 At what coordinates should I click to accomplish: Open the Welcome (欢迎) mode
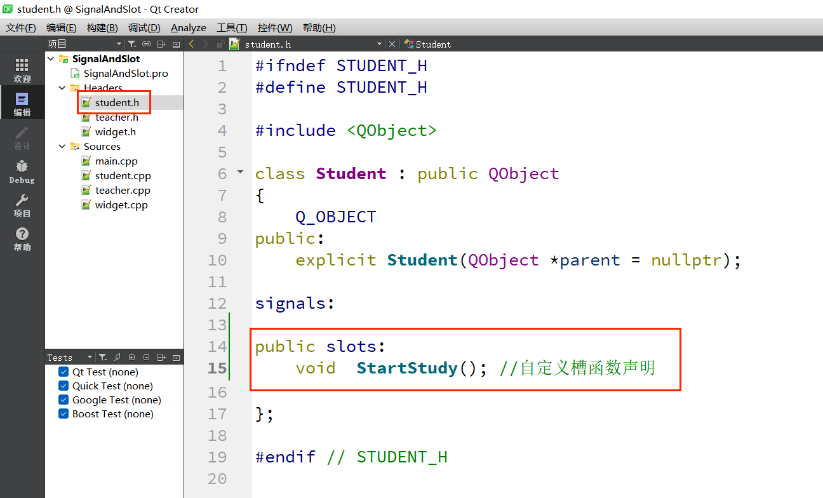point(22,71)
